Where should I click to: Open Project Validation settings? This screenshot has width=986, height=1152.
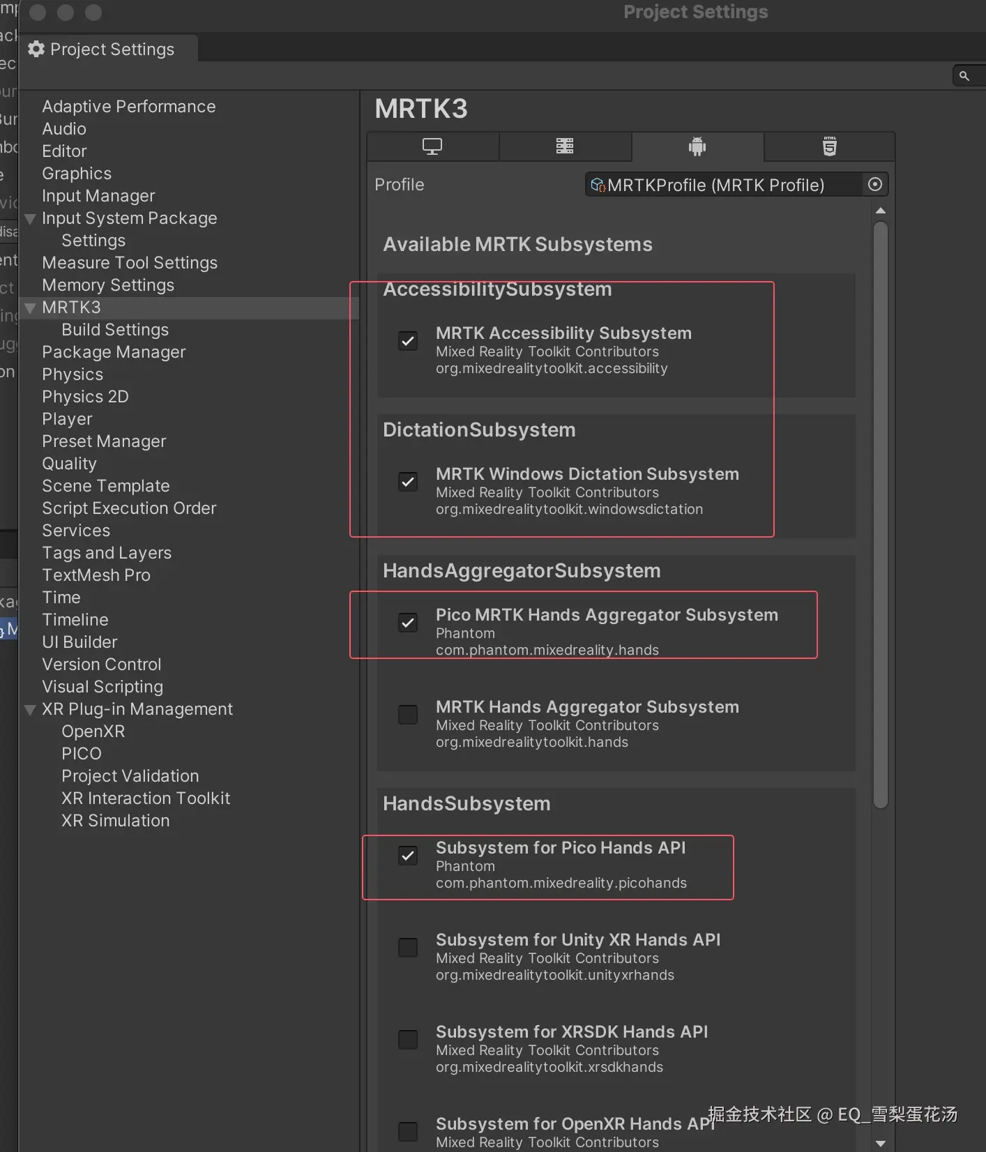tap(130, 776)
